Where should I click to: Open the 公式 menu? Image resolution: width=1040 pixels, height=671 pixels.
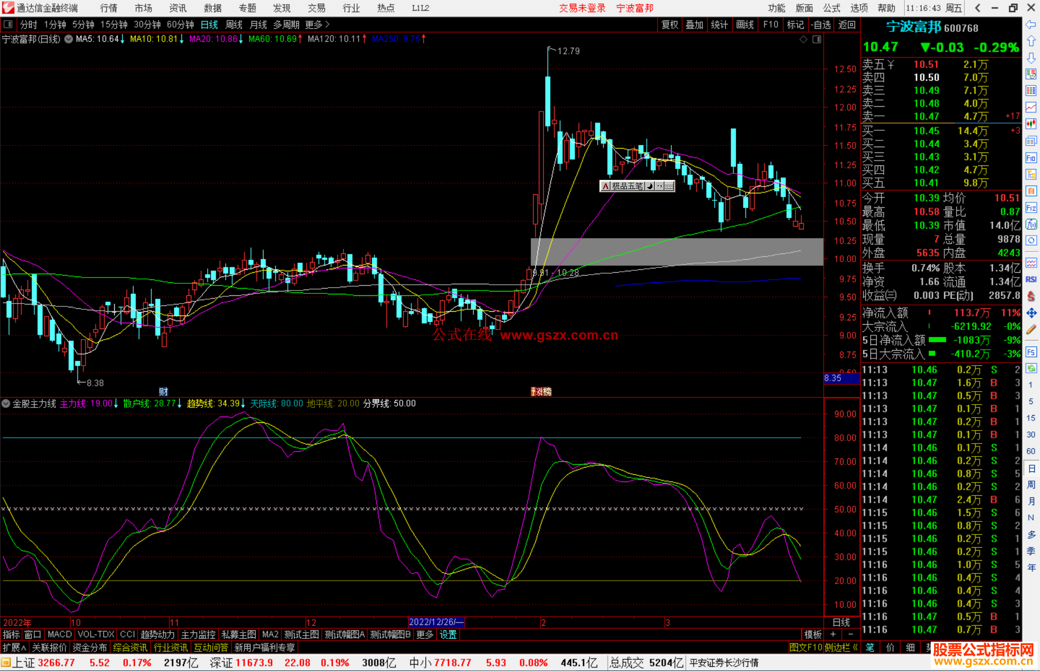click(x=832, y=8)
